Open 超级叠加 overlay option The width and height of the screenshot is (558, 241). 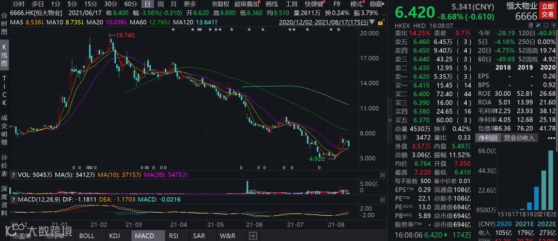coord(246,4)
